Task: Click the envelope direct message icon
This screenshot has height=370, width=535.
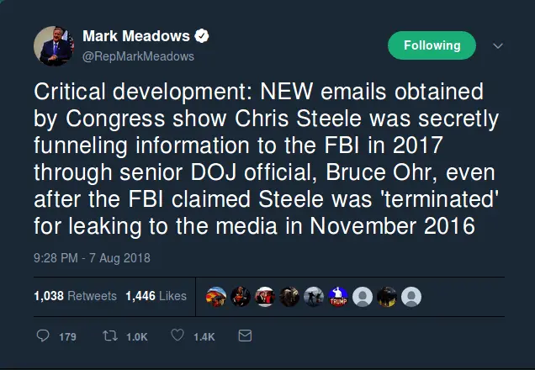Action: coord(245,336)
